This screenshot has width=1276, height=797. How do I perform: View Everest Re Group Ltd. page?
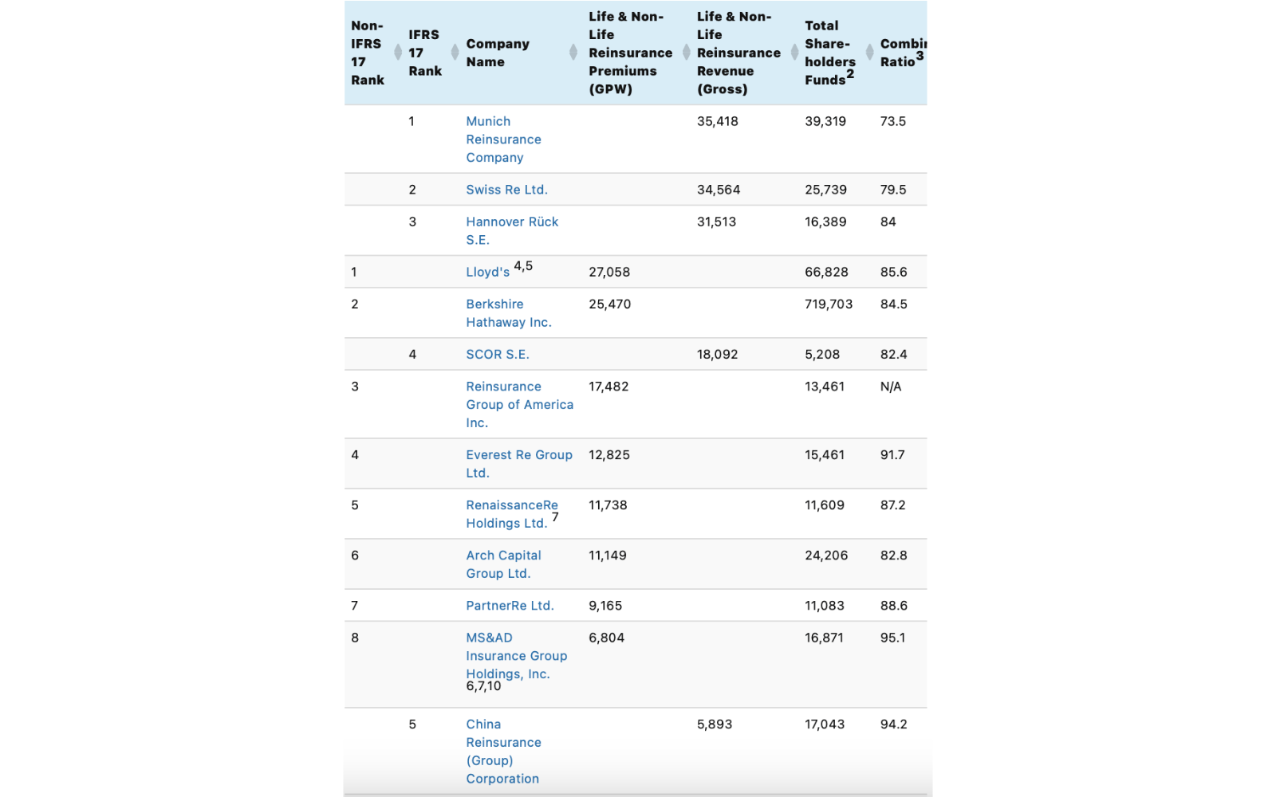[519, 464]
